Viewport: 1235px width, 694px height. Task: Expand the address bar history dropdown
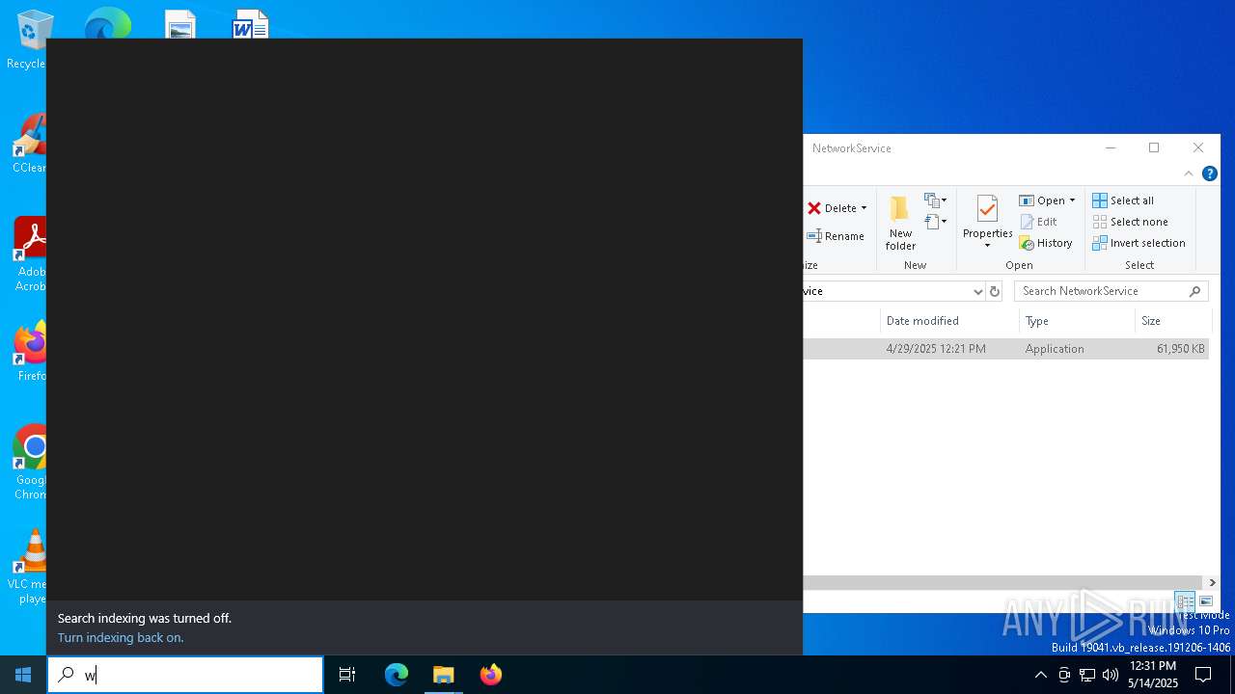pos(977,291)
